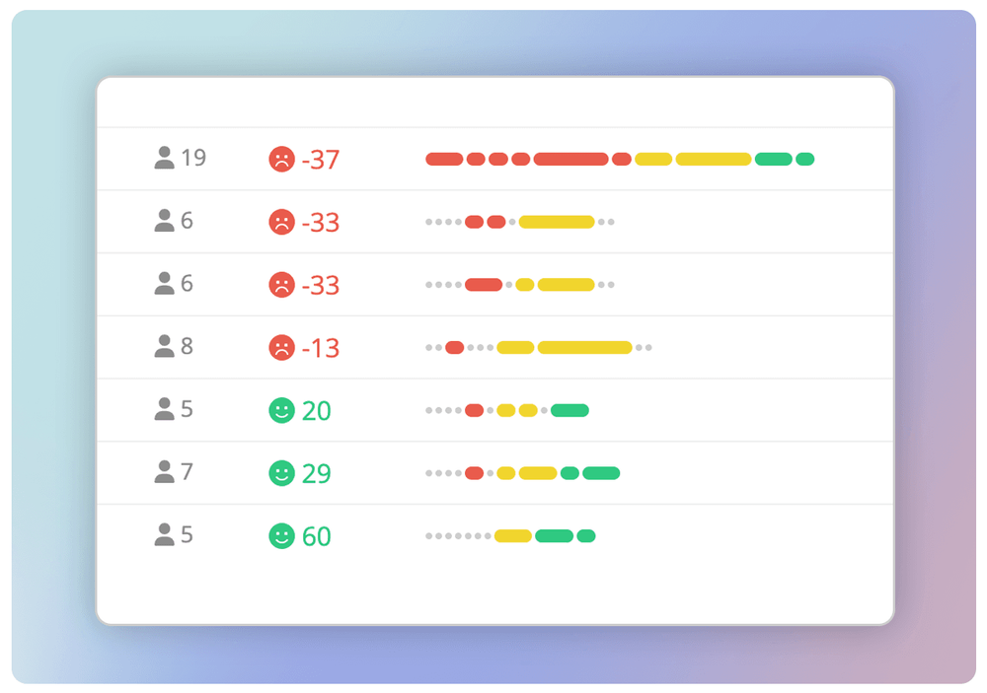This screenshot has height=693, width=987.
Task: Click the longest yellow bar in -13 row
Action: pos(584,348)
